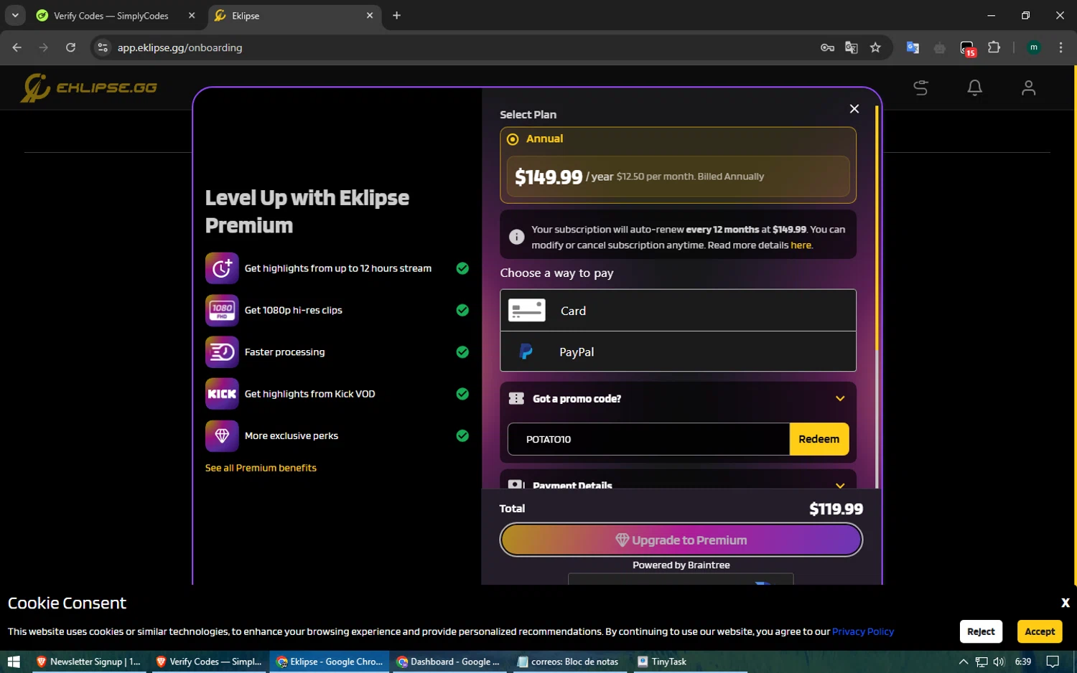Choose PayPal as payment method

coord(678,352)
